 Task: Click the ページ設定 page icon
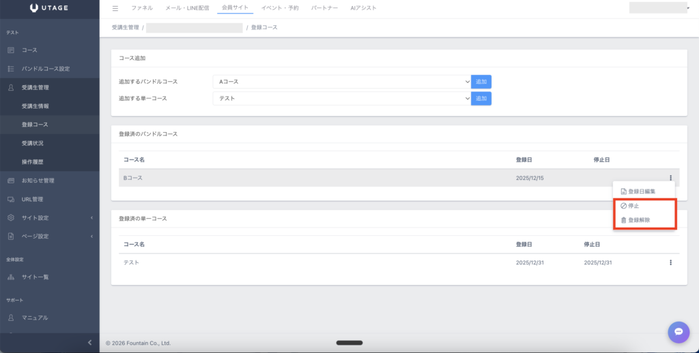(11, 236)
